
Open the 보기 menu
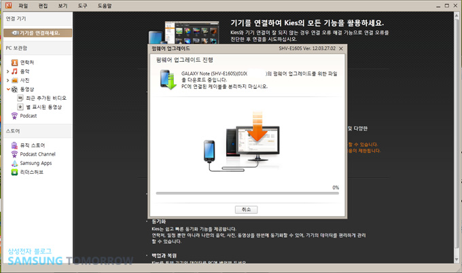63,5
